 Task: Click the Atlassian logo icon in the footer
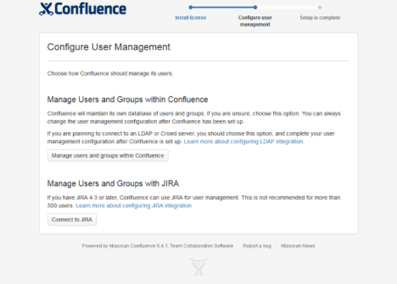pos(198,267)
